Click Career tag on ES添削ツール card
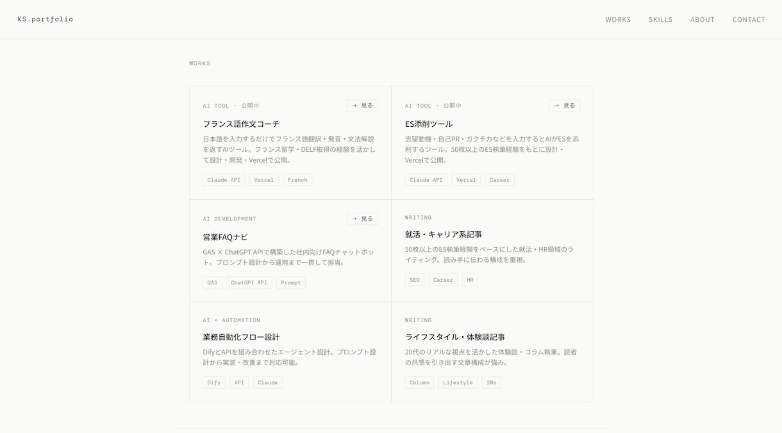This screenshot has height=433, width=782. coord(499,180)
